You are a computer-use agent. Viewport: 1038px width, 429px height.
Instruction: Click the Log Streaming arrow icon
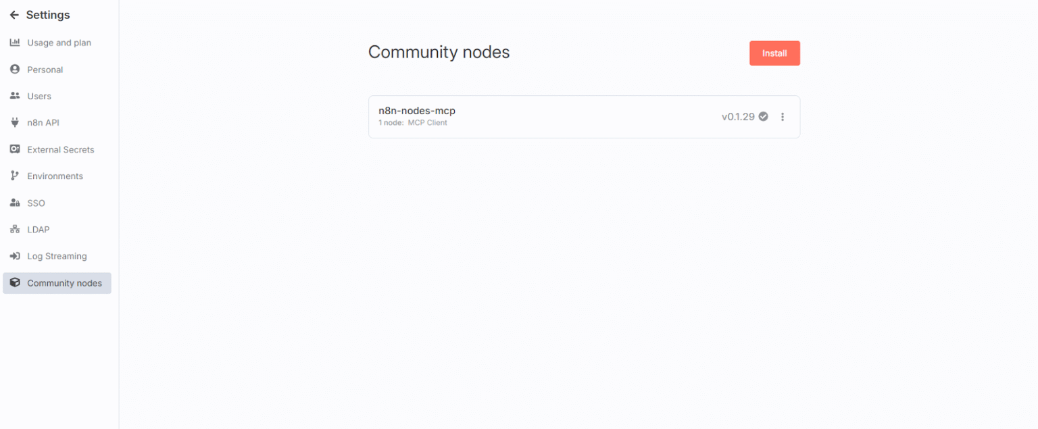(15, 256)
